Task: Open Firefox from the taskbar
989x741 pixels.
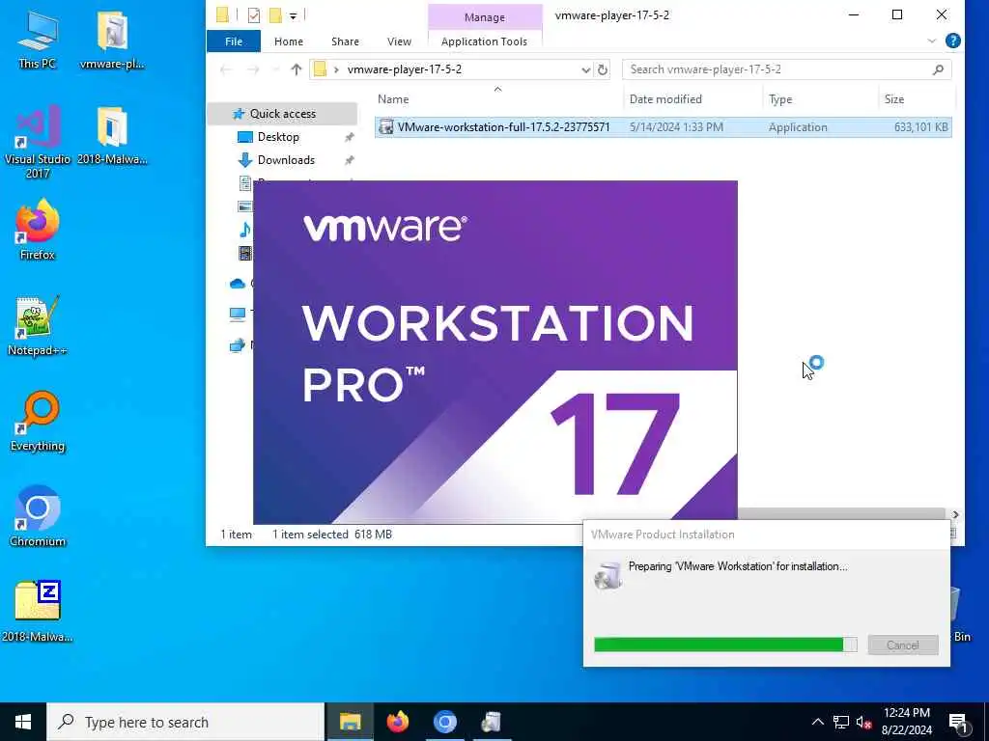Action: pos(397,722)
